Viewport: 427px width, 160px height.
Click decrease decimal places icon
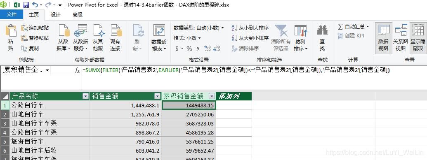(217, 49)
